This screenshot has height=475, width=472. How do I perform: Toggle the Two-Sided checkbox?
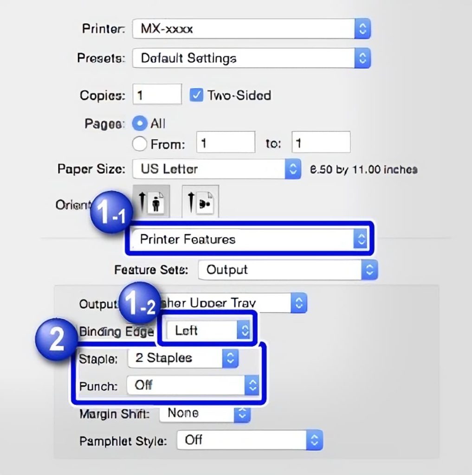[197, 95]
